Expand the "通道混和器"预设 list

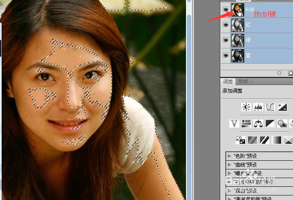[x=229, y=198]
